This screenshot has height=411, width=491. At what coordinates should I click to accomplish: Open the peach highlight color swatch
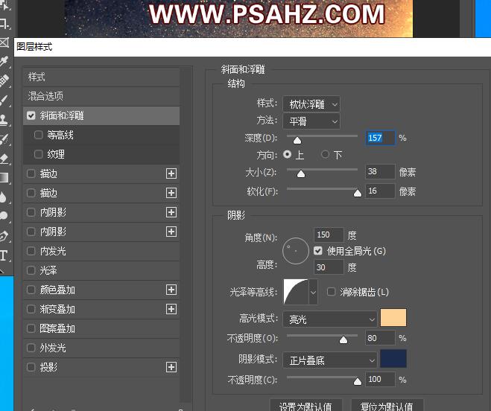pos(393,317)
